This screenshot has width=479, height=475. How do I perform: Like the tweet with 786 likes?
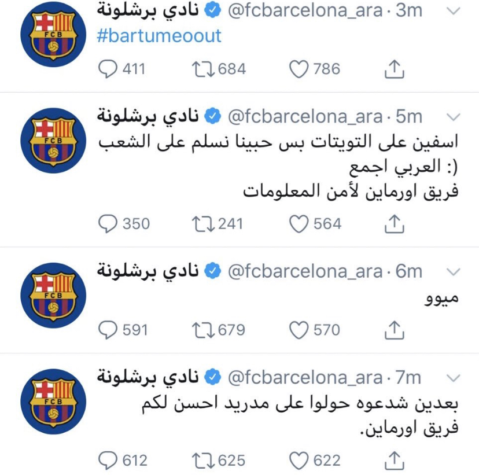pyautogui.click(x=299, y=69)
